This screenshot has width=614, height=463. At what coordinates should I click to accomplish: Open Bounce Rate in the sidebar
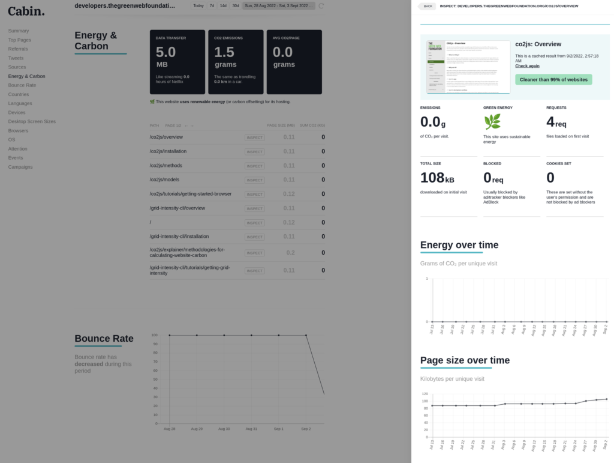22,85
